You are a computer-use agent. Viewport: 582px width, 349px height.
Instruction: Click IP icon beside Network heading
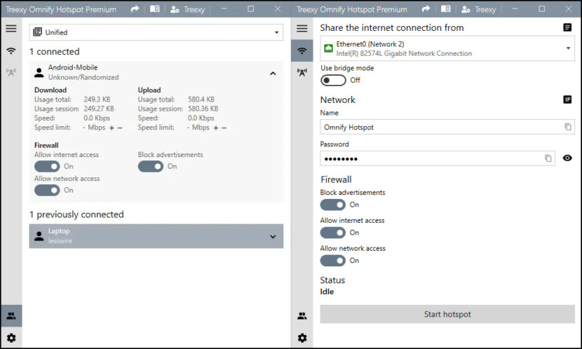coord(567,100)
